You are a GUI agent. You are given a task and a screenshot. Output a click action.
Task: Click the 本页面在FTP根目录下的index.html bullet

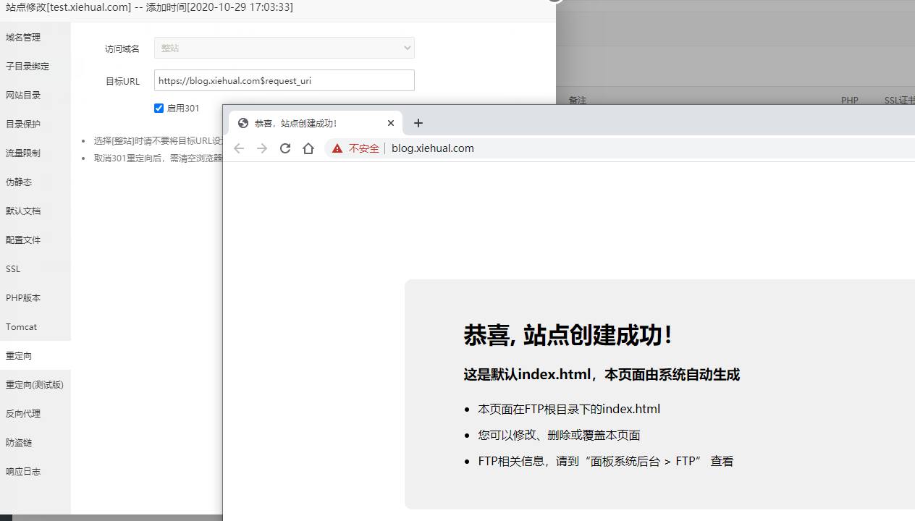569,409
